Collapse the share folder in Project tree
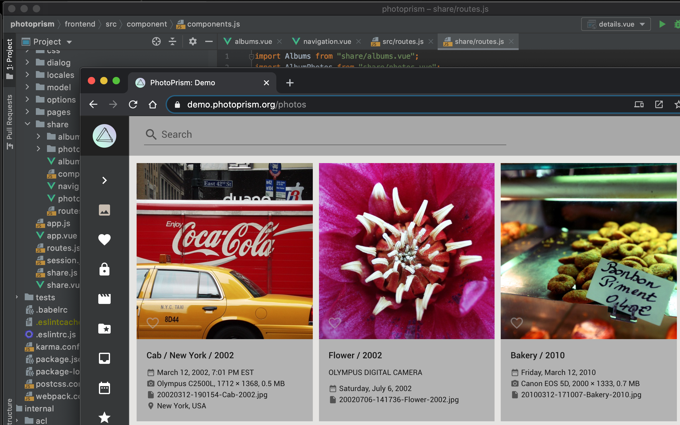The height and width of the screenshot is (425, 680). 27,124
